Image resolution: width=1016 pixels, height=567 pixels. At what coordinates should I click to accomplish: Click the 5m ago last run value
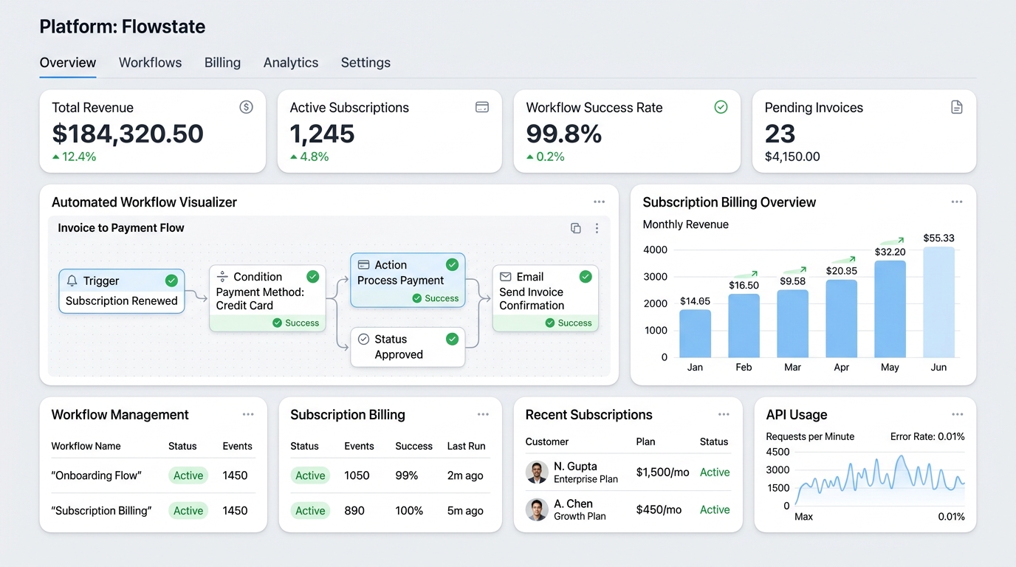click(465, 511)
